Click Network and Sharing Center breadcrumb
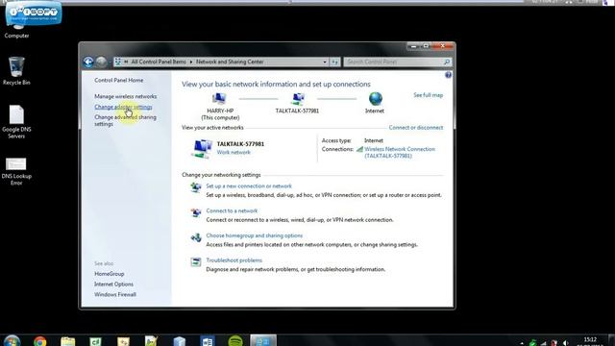The width and height of the screenshot is (615, 346). pyautogui.click(x=230, y=62)
